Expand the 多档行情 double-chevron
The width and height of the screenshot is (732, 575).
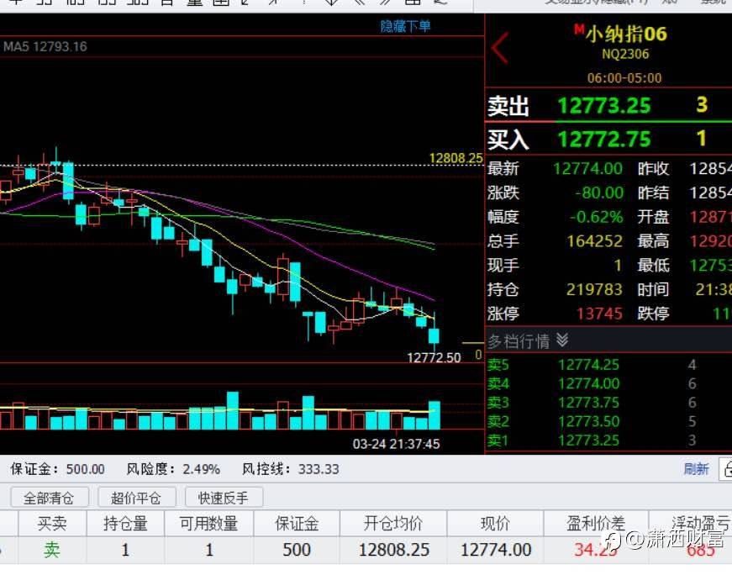[562, 340]
